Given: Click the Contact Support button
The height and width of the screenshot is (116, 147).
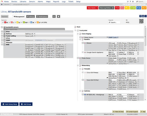Looking at the screenshot, I should pyautogui.click(x=132, y=112).
